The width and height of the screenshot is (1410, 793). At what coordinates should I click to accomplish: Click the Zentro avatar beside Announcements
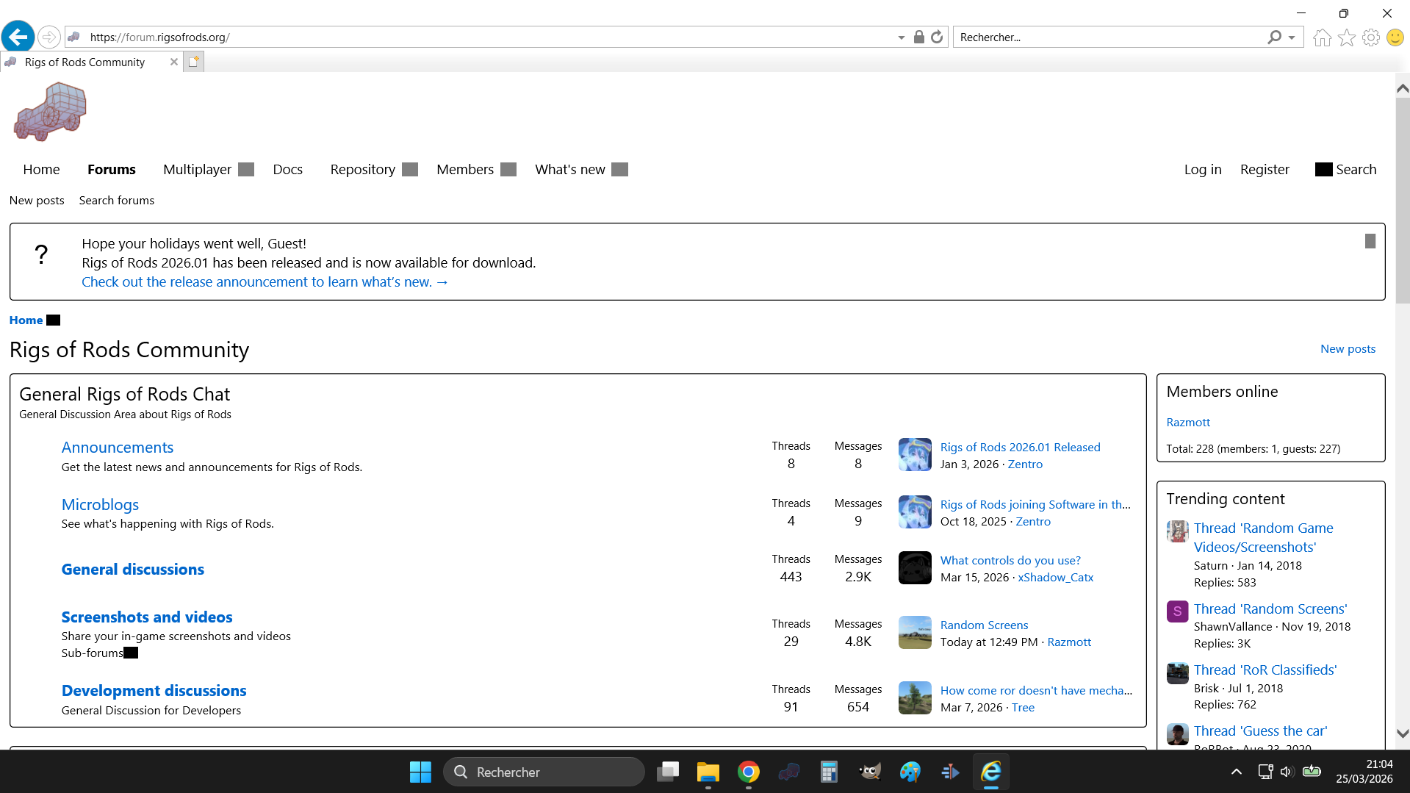click(x=915, y=455)
